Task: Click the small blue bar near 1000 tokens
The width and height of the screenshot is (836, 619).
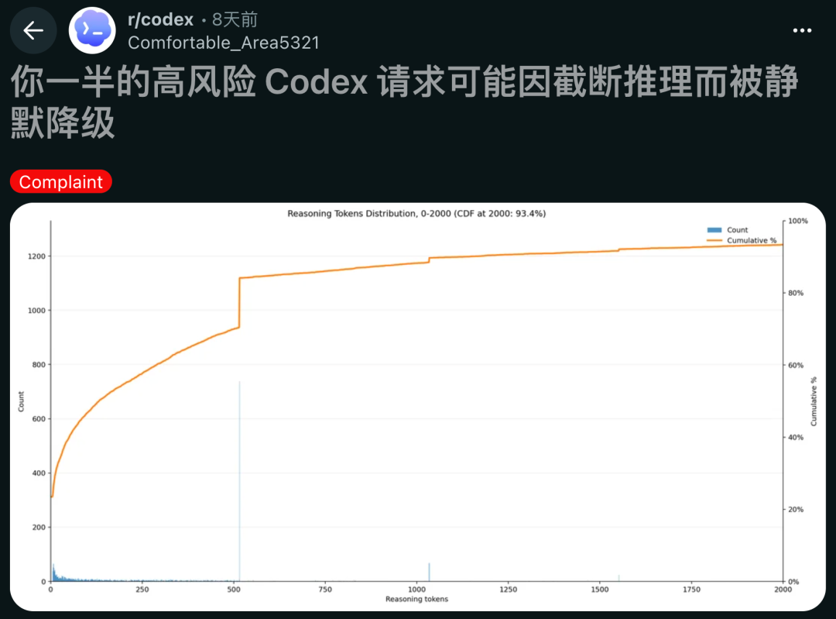Action: point(429,572)
